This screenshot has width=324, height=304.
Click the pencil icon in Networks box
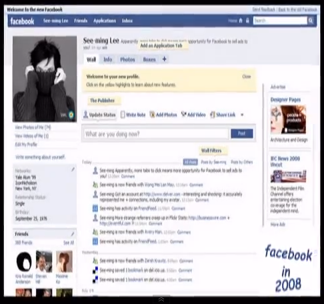point(73,169)
